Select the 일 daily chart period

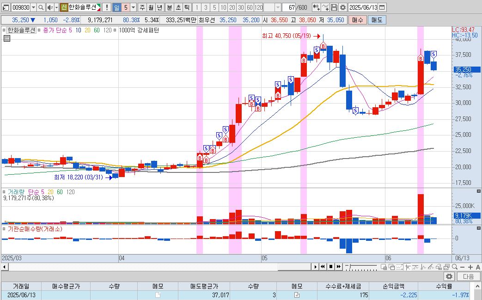point(116,7)
